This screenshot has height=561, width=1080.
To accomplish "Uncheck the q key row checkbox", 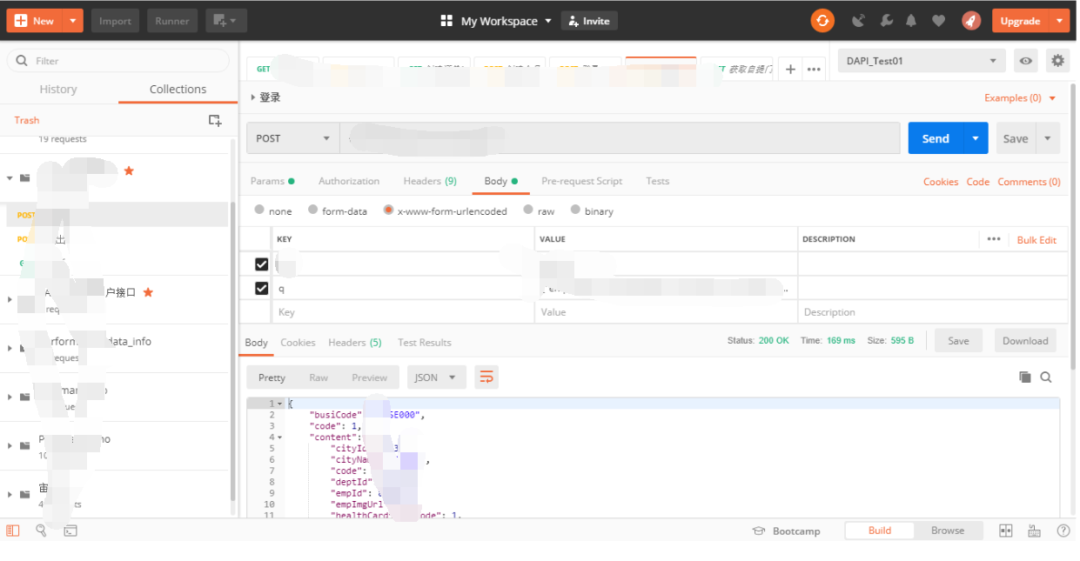I will point(261,288).
